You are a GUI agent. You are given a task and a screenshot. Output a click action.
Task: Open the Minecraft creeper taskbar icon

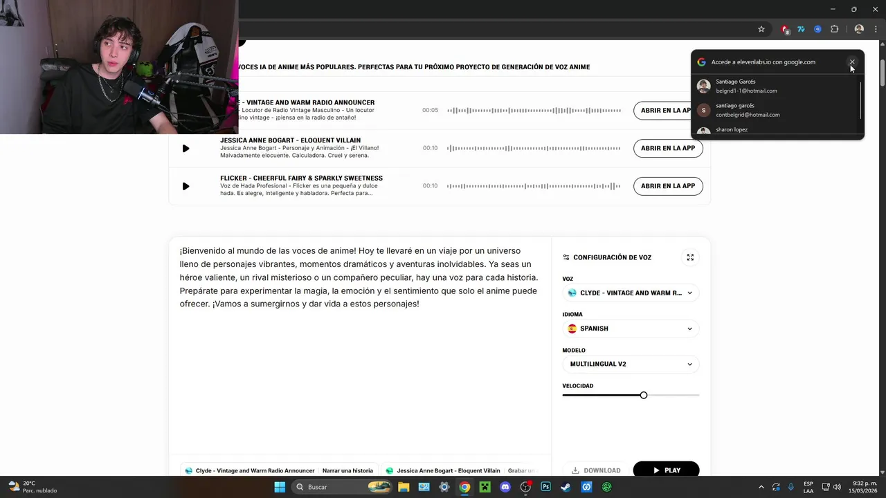coord(485,487)
